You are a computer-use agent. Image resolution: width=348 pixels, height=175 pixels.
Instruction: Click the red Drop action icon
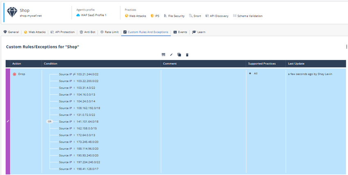pos(14,74)
